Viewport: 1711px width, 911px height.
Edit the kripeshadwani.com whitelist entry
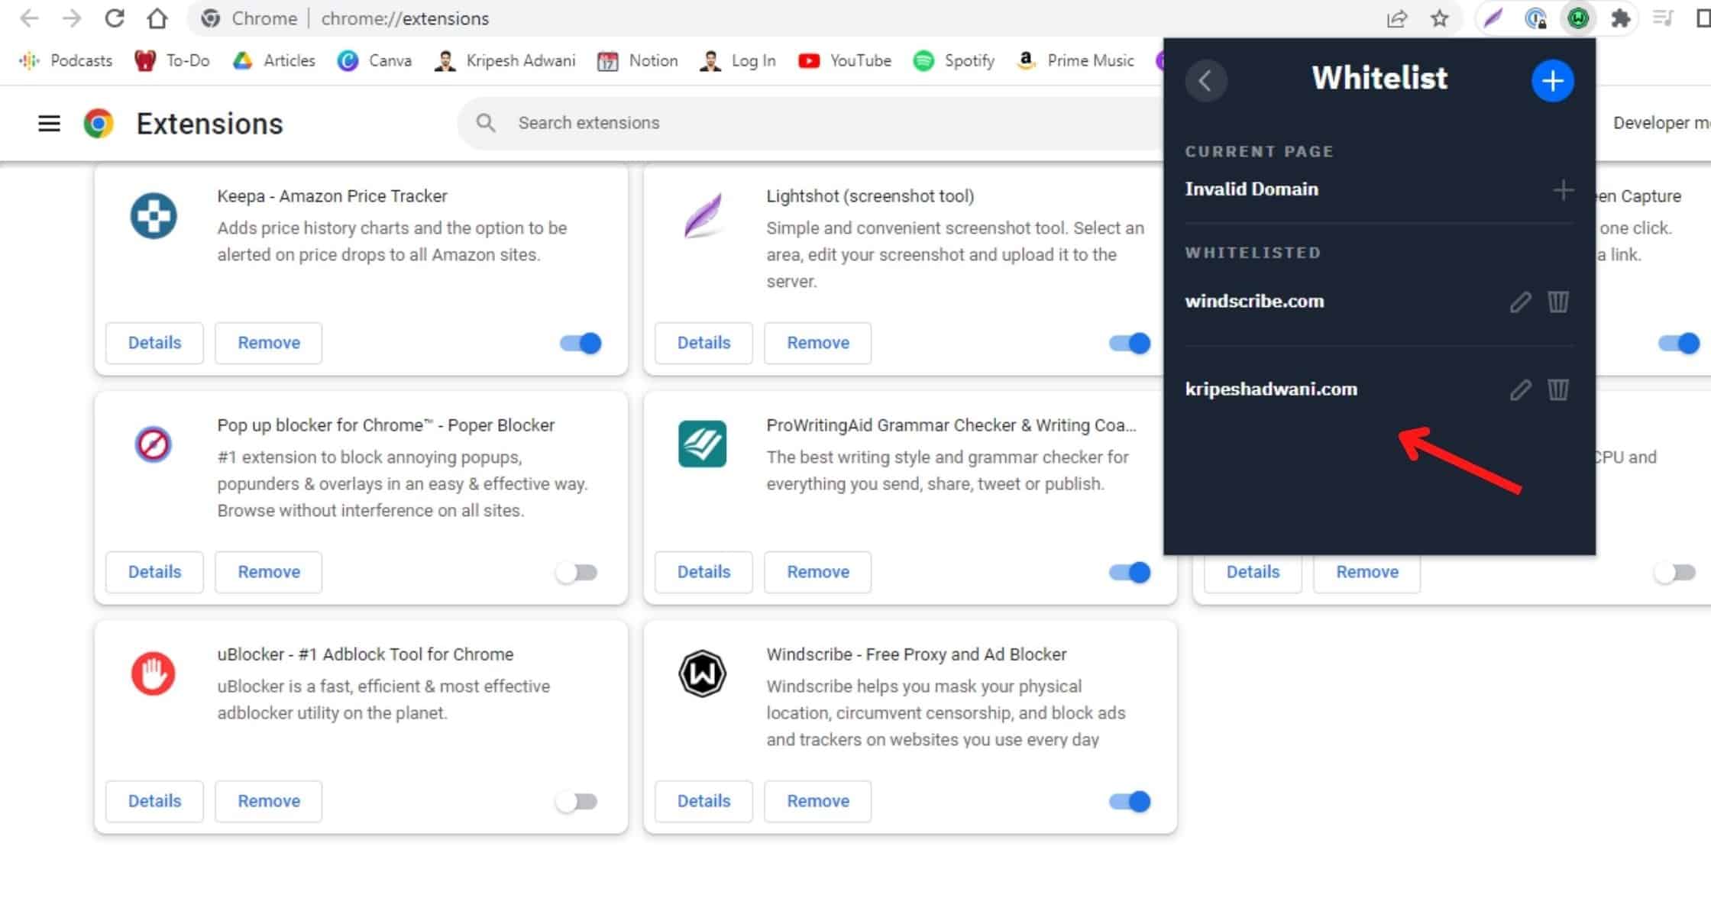tap(1519, 390)
